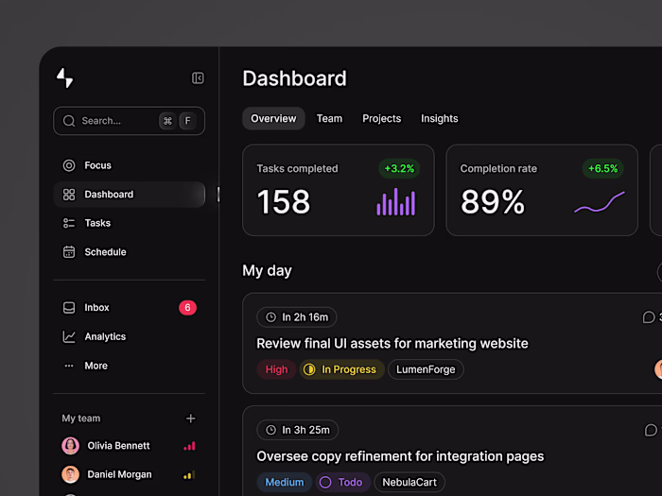The width and height of the screenshot is (662, 496).
Task: Click the +6.5% change badge
Action: tap(603, 169)
